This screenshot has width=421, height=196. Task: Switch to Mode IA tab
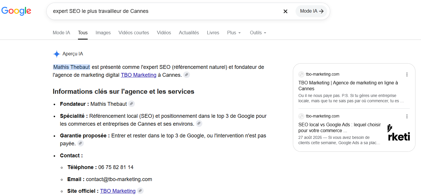(x=61, y=33)
